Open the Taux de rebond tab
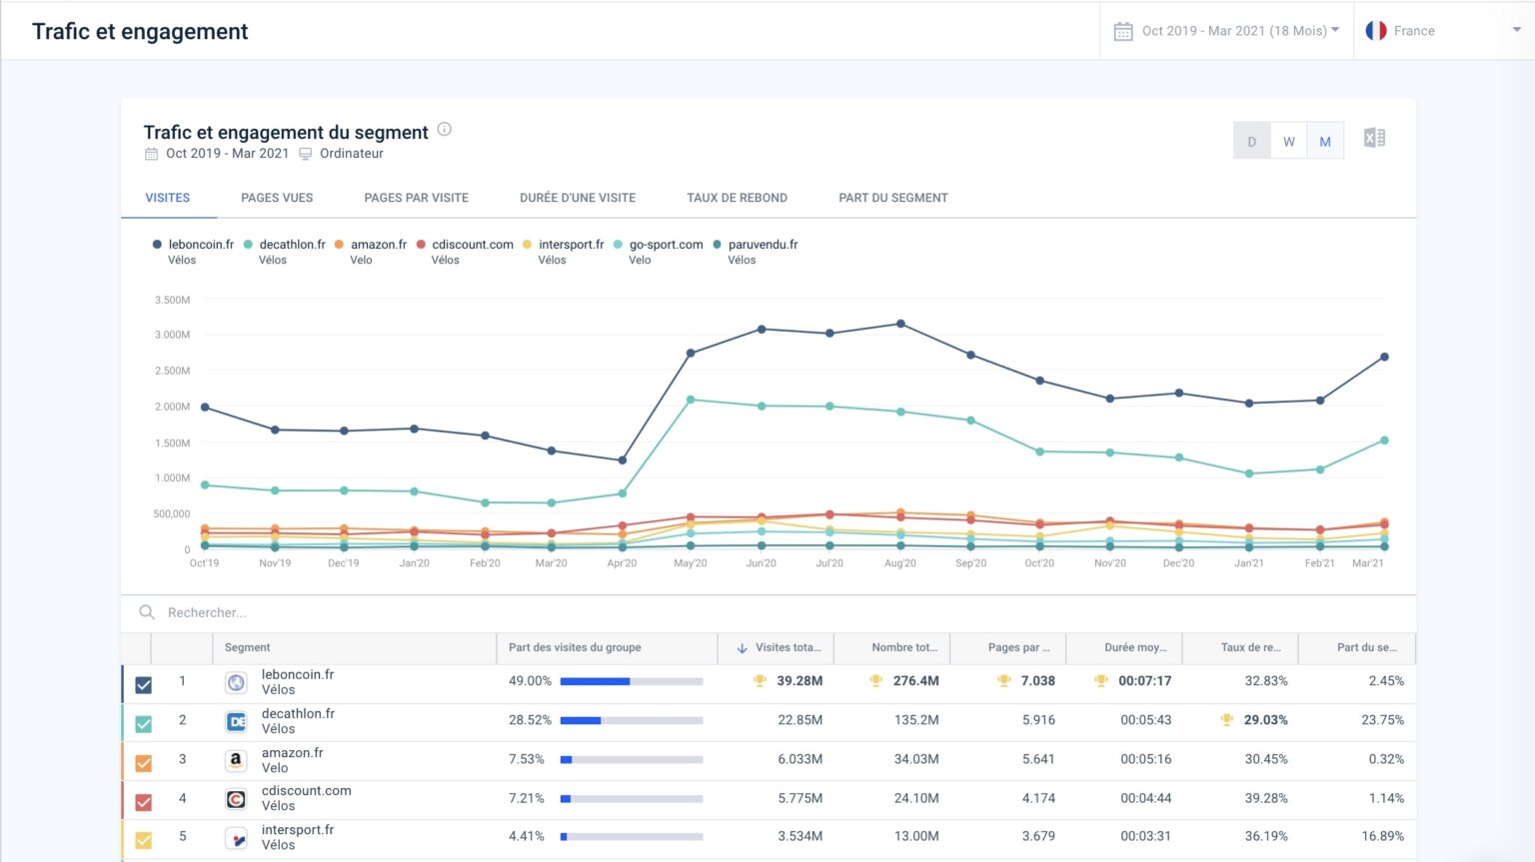 click(x=738, y=198)
